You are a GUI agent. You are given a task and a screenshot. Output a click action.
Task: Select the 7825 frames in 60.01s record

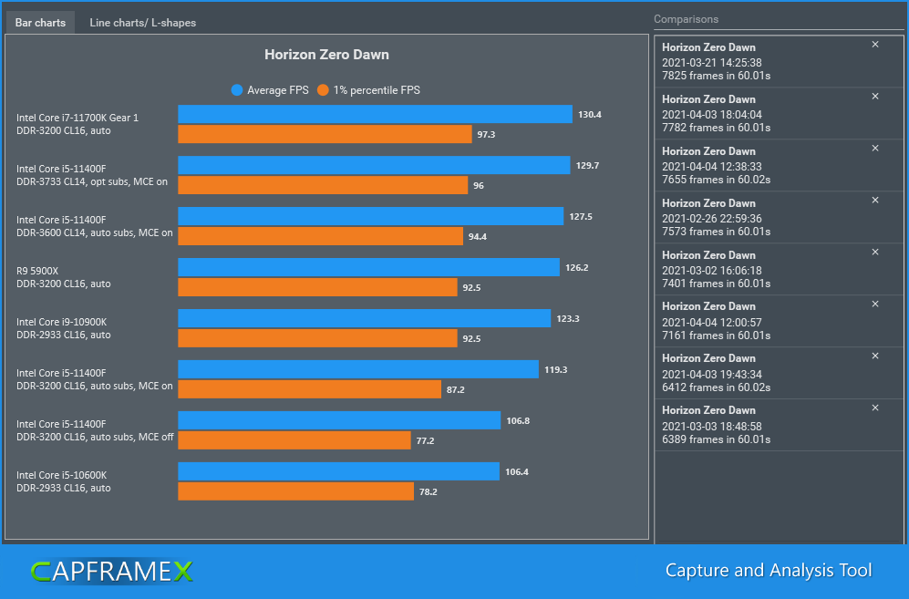(779, 61)
